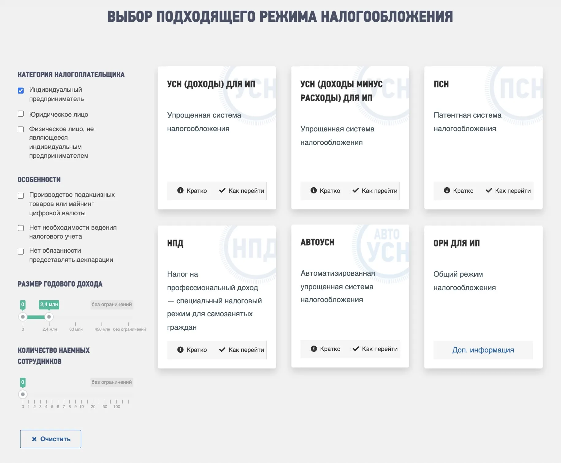Click info icon on ПСН card

point(447,190)
